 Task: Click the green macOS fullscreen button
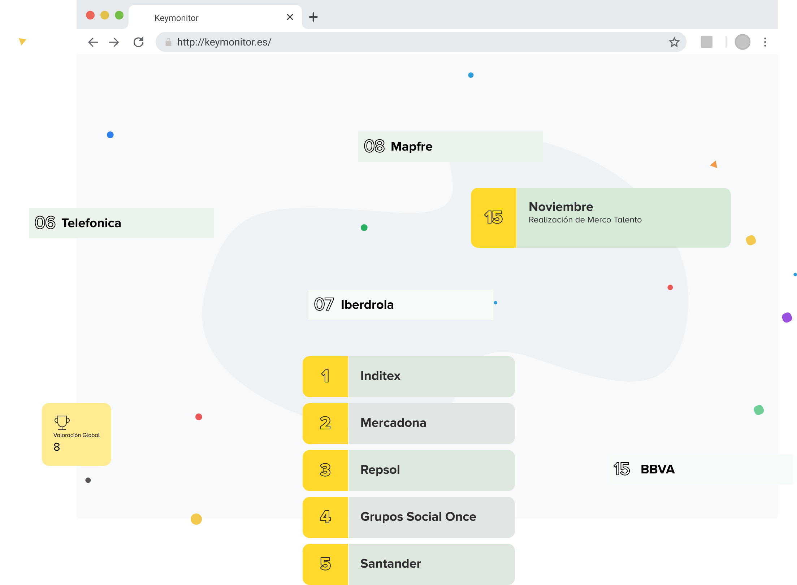click(119, 15)
